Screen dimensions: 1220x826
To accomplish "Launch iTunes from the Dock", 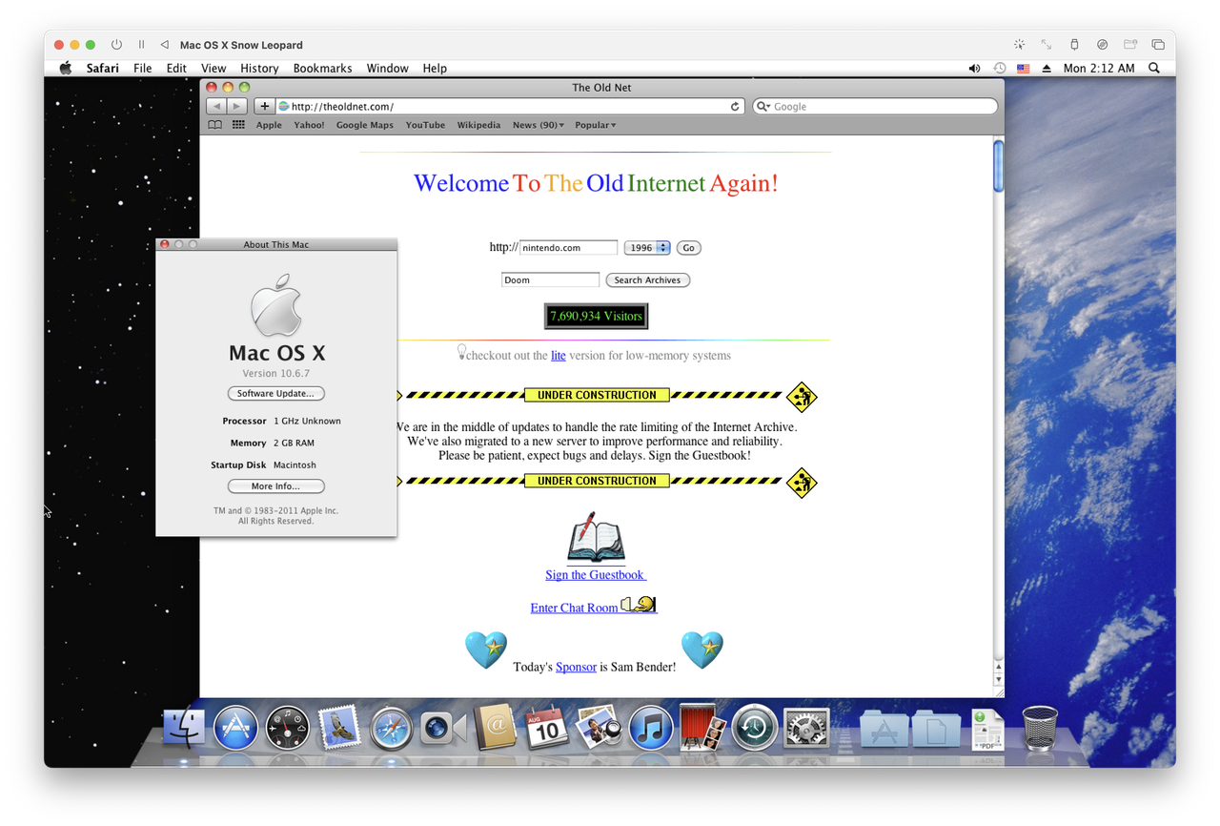I will coord(651,729).
